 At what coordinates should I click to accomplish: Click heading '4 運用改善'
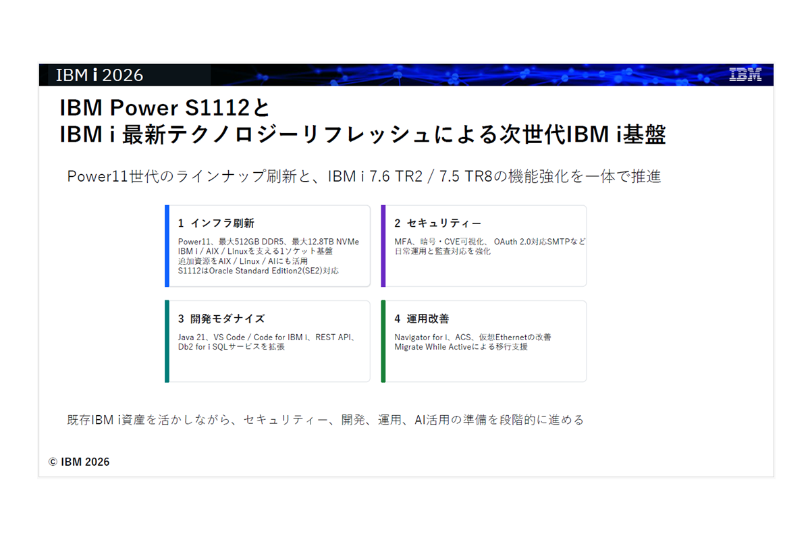[x=422, y=319]
